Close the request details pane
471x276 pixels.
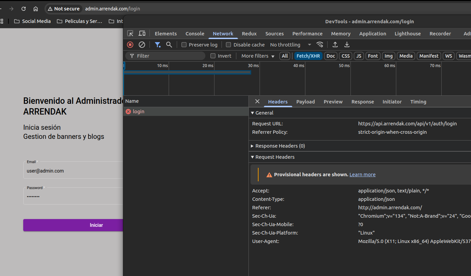click(x=257, y=101)
